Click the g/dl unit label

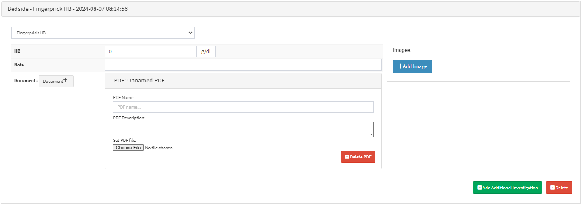click(206, 51)
